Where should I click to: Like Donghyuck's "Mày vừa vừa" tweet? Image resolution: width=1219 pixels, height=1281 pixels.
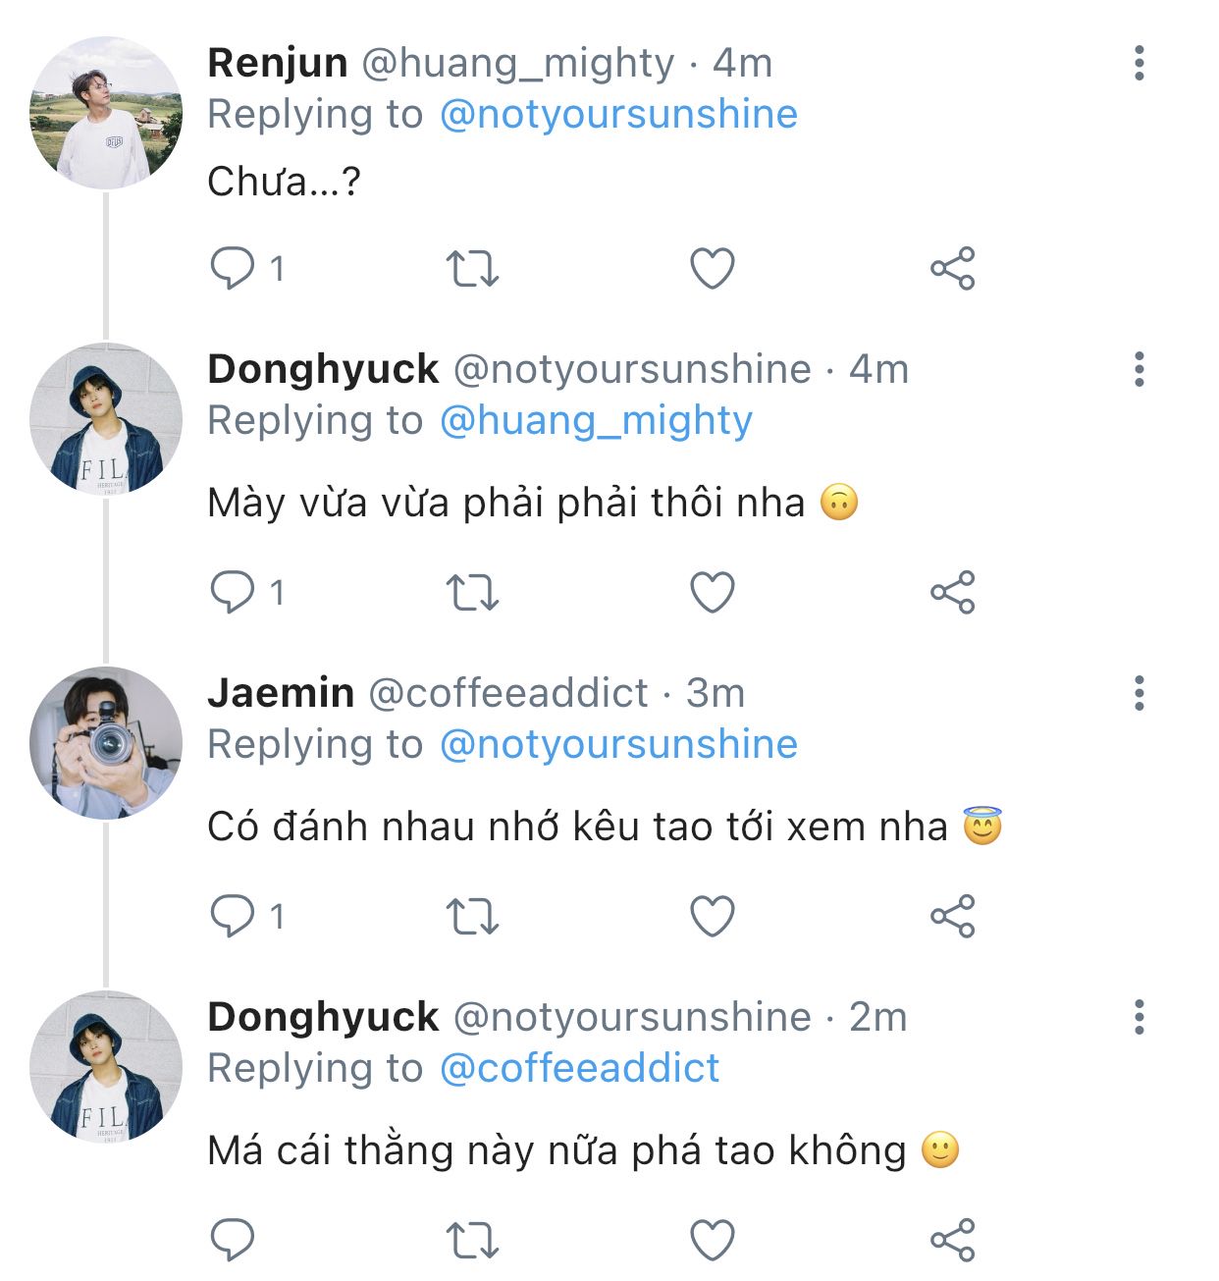pos(713,592)
